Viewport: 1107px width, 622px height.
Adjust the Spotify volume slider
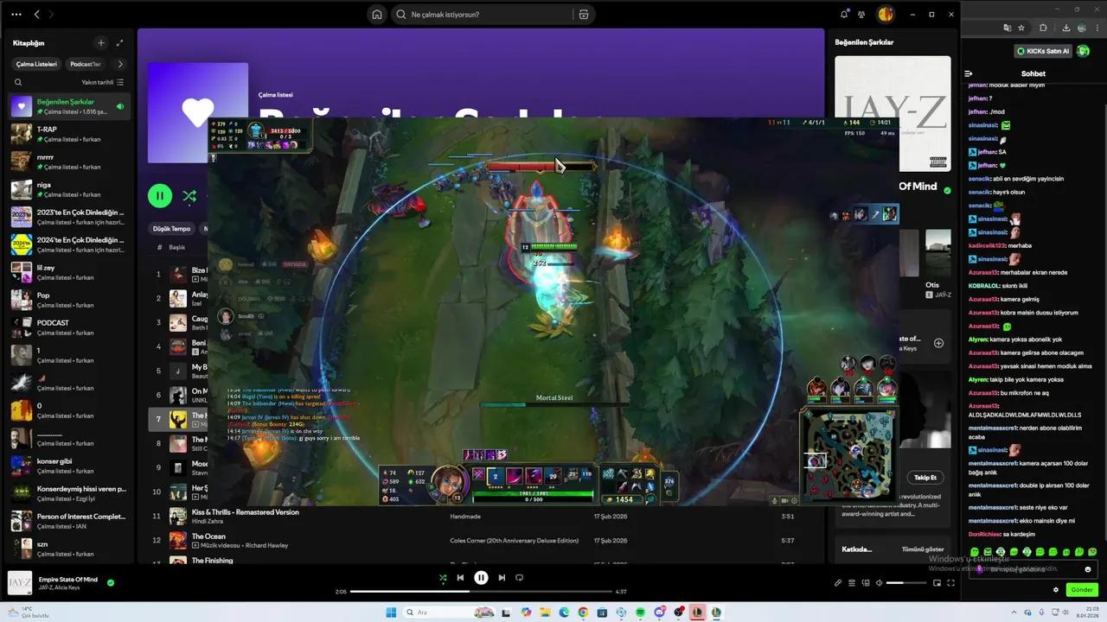click(905, 583)
